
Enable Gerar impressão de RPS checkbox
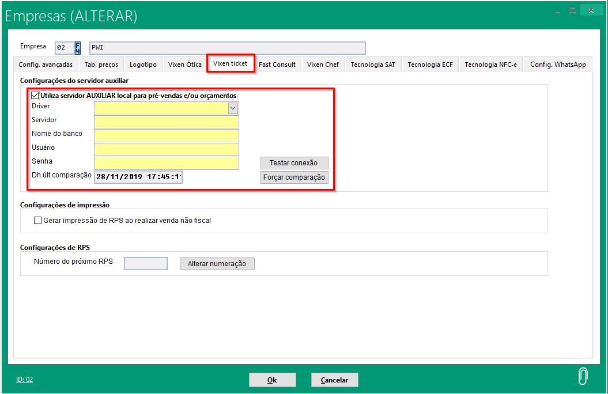point(38,220)
